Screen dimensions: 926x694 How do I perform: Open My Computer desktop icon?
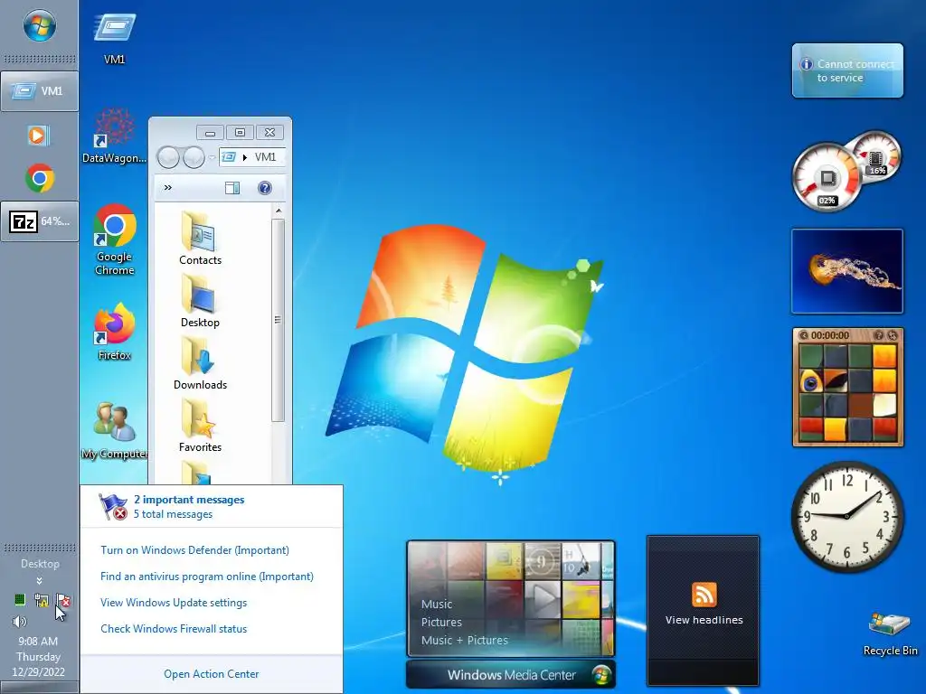[x=115, y=431]
